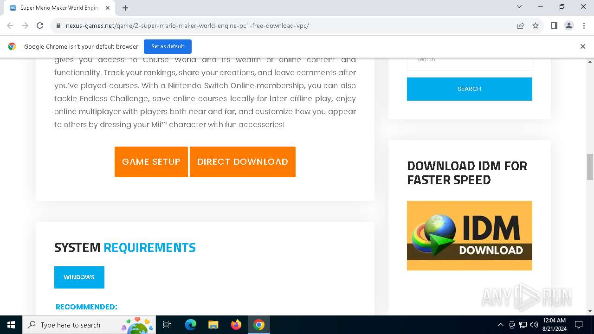Open File Explorer from taskbar
Image resolution: width=594 pixels, height=334 pixels.
click(213, 325)
